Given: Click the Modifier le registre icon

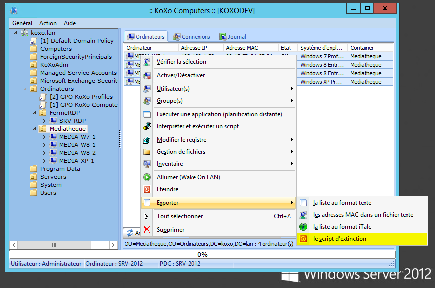Looking at the screenshot, I should tap(147, 140).
